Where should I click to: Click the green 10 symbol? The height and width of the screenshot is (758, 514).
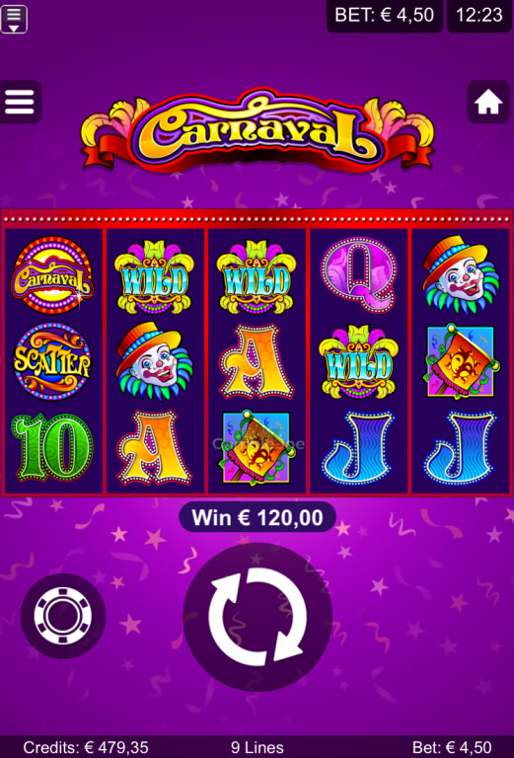(52, 447)
